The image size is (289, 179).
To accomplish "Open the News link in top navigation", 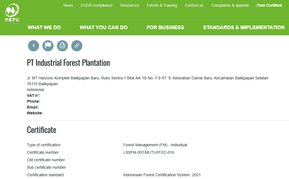I will pyautogui.click(x=68, y=5).
